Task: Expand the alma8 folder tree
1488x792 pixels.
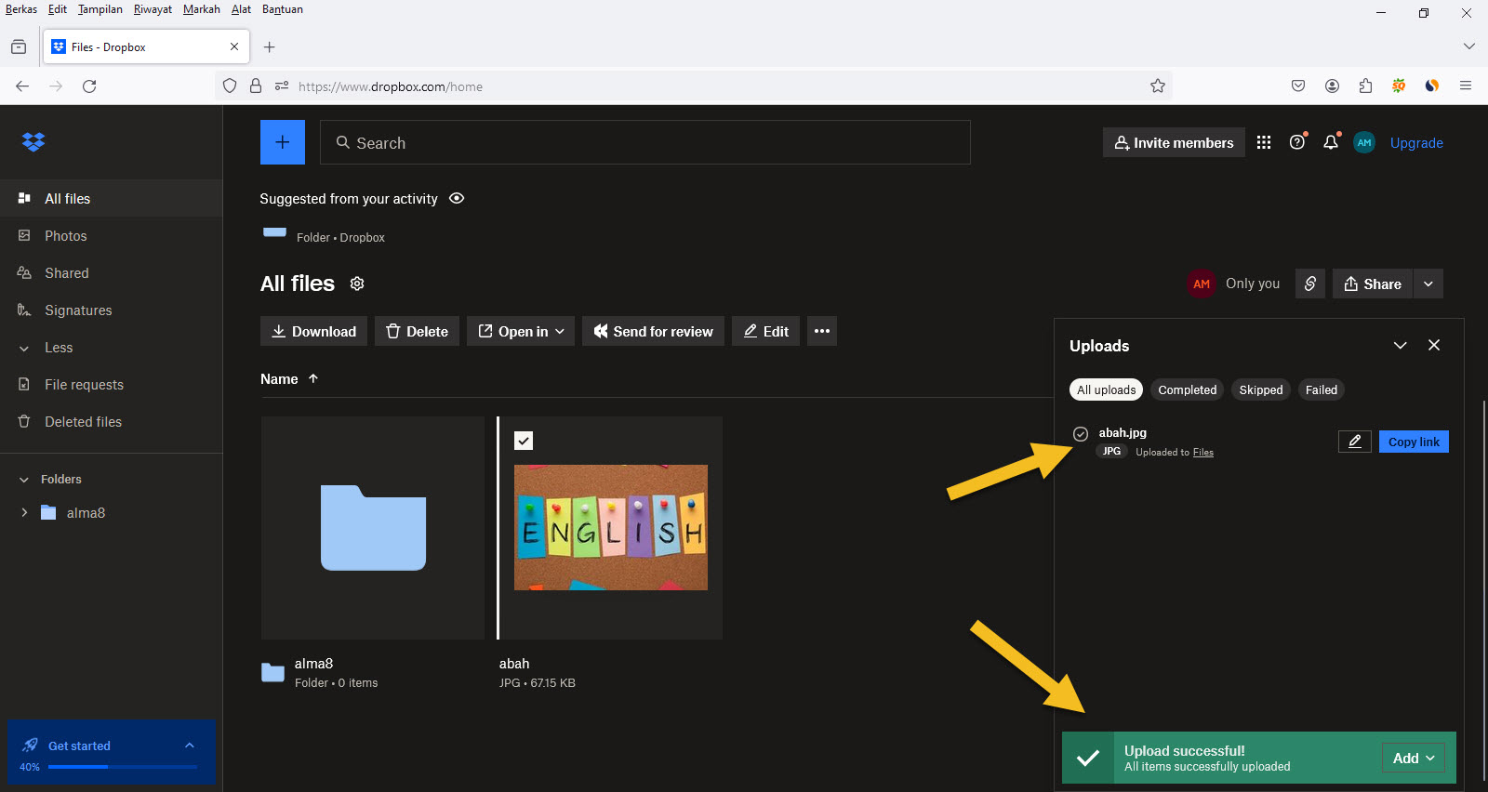Action: tap(24, 512)
